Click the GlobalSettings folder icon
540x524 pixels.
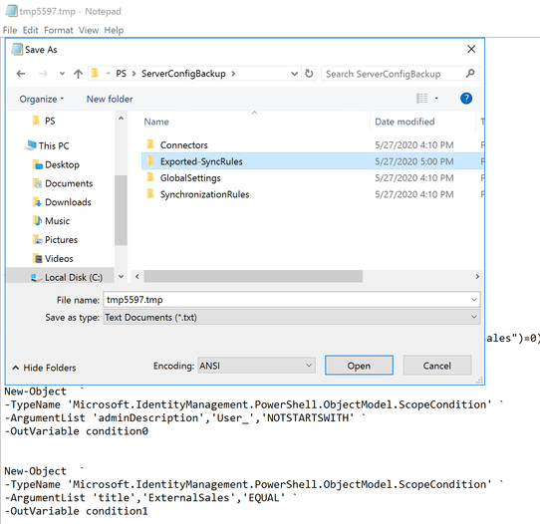coord(150,177)
